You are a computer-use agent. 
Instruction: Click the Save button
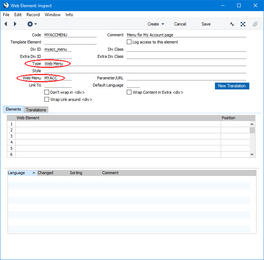206,24
